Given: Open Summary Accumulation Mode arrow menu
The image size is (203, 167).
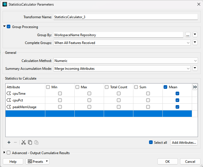Looking at the screenshot, I should pos(195,68).
